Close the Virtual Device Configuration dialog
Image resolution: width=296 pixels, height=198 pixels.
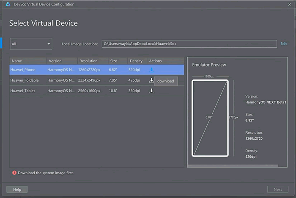(290, 4)
